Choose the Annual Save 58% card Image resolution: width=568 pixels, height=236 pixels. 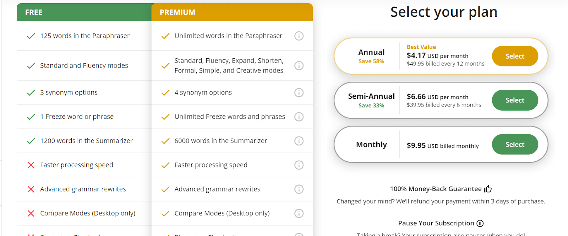pos(371,56)
